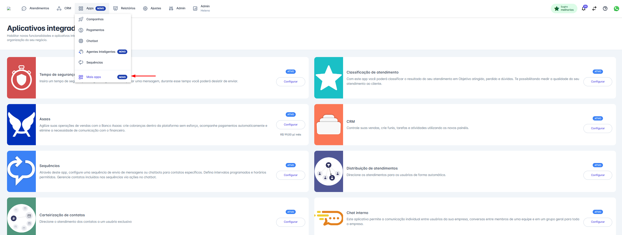Image resolution: width=622 pixels, height=235 pixels.
Task: Click the Tempo de segurança shield icon
Action: pos(21,78)
